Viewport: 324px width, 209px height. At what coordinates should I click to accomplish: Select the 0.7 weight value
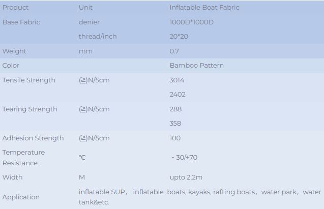[174, 51]
